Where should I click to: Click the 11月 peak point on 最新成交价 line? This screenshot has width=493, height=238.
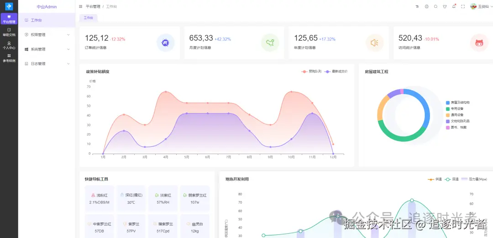(x=312, y=113)
